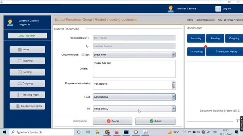Click the Purpose of submission text box
The width and height of the screenshot is (243, 136).
pos(133,85)
